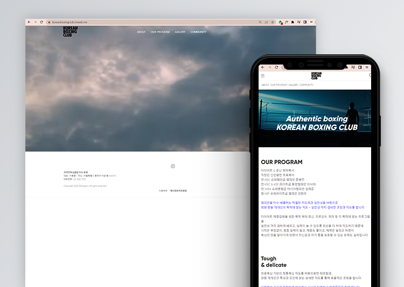Click the media control icon in the phone browser
Image resolution: width=404 pixels, height=287 pixels.
point(353,67)
